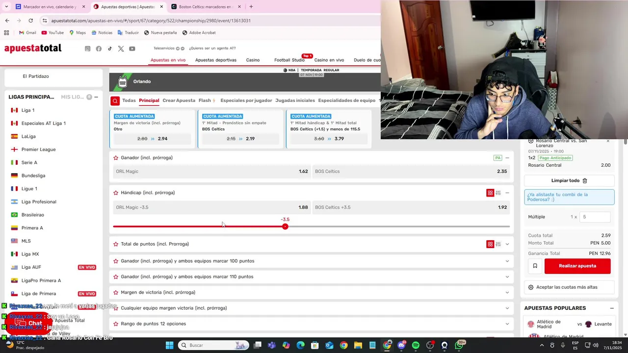Switch to the Crear Apuesta tab
The image size is (628, 353).
179,101
